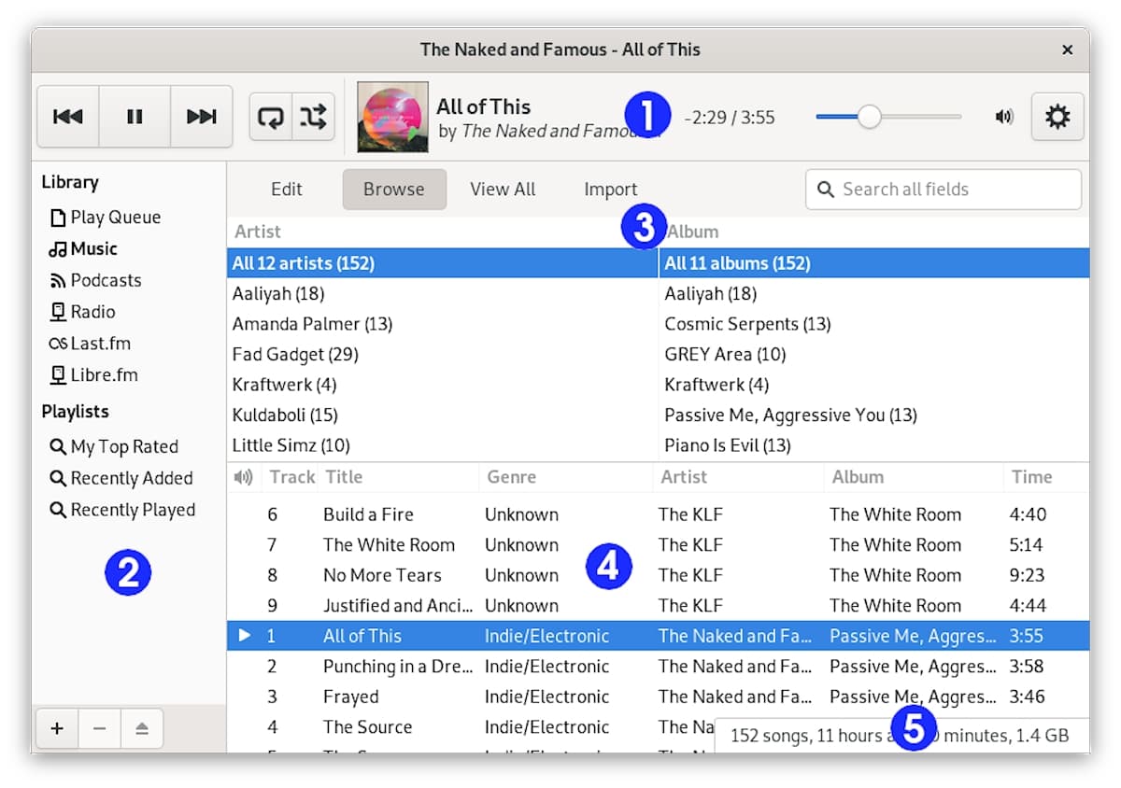Open the settings gear menu
Viewport: 1121px width, 788px height.
[x=1057, y=117]
